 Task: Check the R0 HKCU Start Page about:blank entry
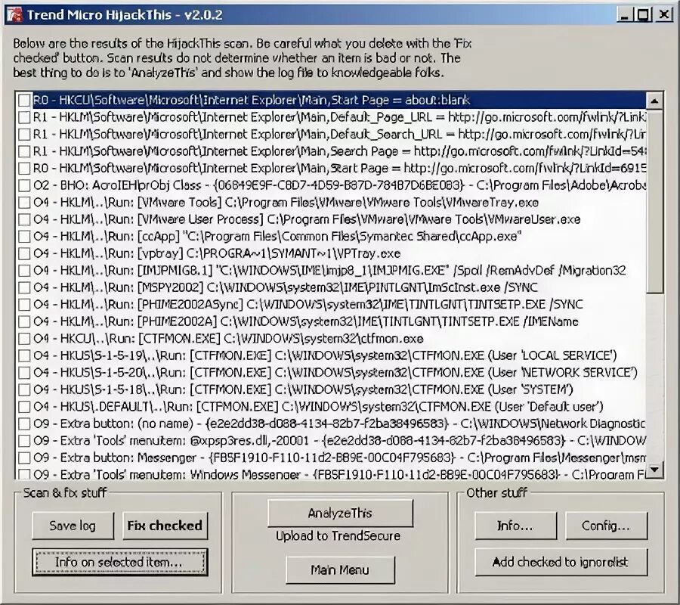24,101
